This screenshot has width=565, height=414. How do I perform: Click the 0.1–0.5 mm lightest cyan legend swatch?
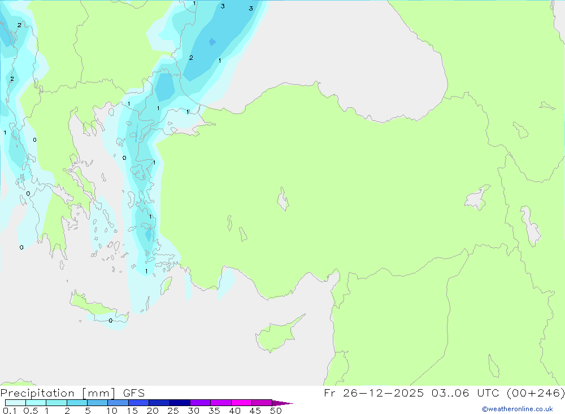(15, 403)
